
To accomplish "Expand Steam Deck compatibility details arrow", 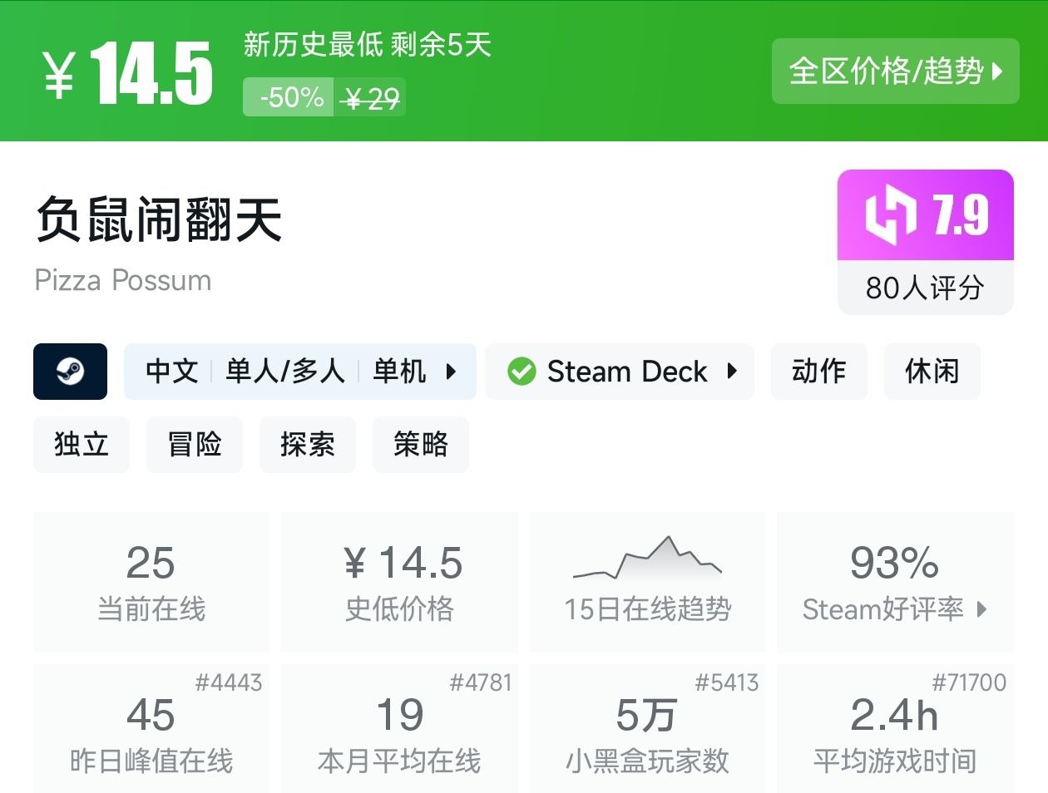I will [x=732, y=372].
